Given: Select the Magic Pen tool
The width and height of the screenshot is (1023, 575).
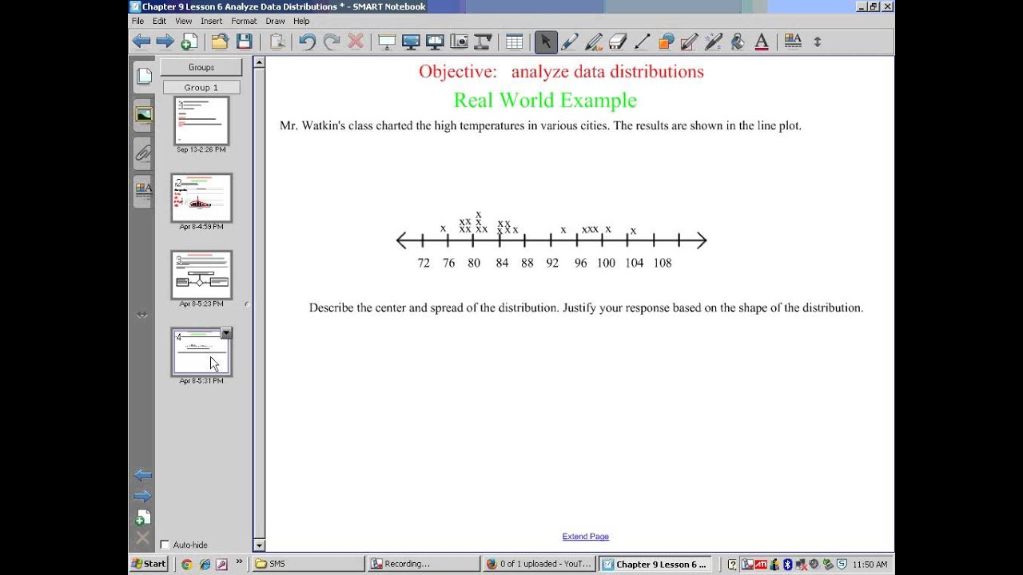Looking at the screenshot, I should (714, 42).
